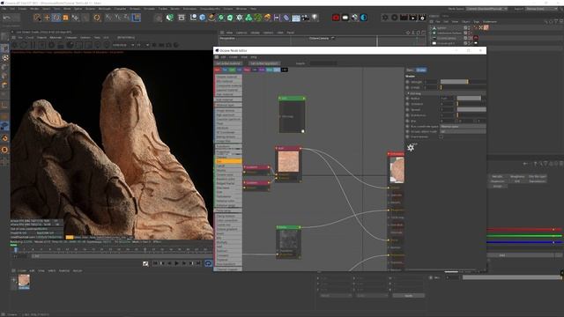This screenshot has width=564, height=317.
Task: Click the clapperboard settings render icon
Action: click(422, 18)
